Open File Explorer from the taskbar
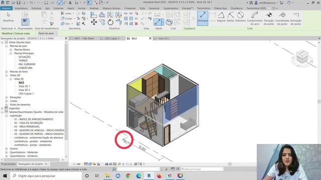The image size is (321, 180). 107,175
